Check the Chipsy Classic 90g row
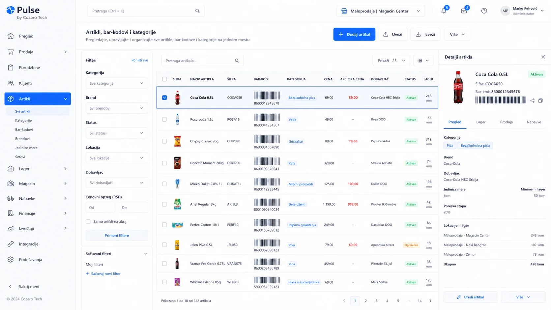This screenshot has width=551, height=310. (x=164, y=141)
